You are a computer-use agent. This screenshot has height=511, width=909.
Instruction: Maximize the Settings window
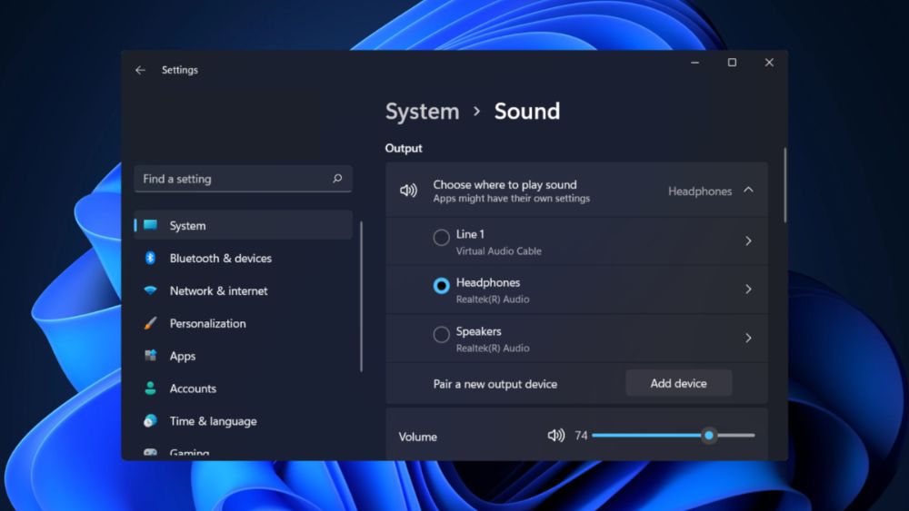click(x=732, y=62)
